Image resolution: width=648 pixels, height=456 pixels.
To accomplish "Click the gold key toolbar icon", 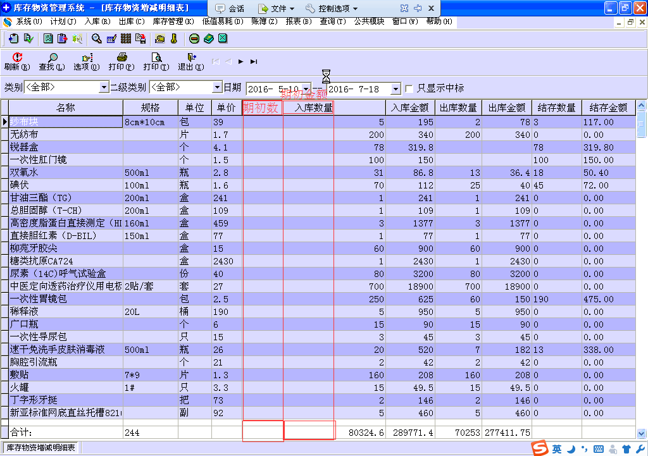I will (x=174, y=39).
